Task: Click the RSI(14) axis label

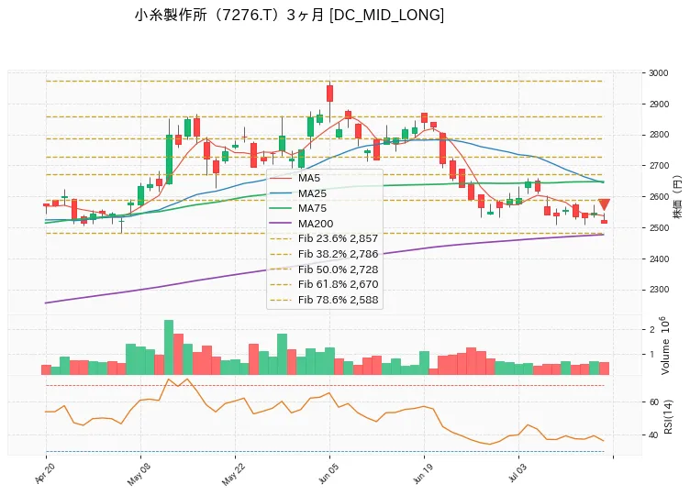Action: coord(668,416)
